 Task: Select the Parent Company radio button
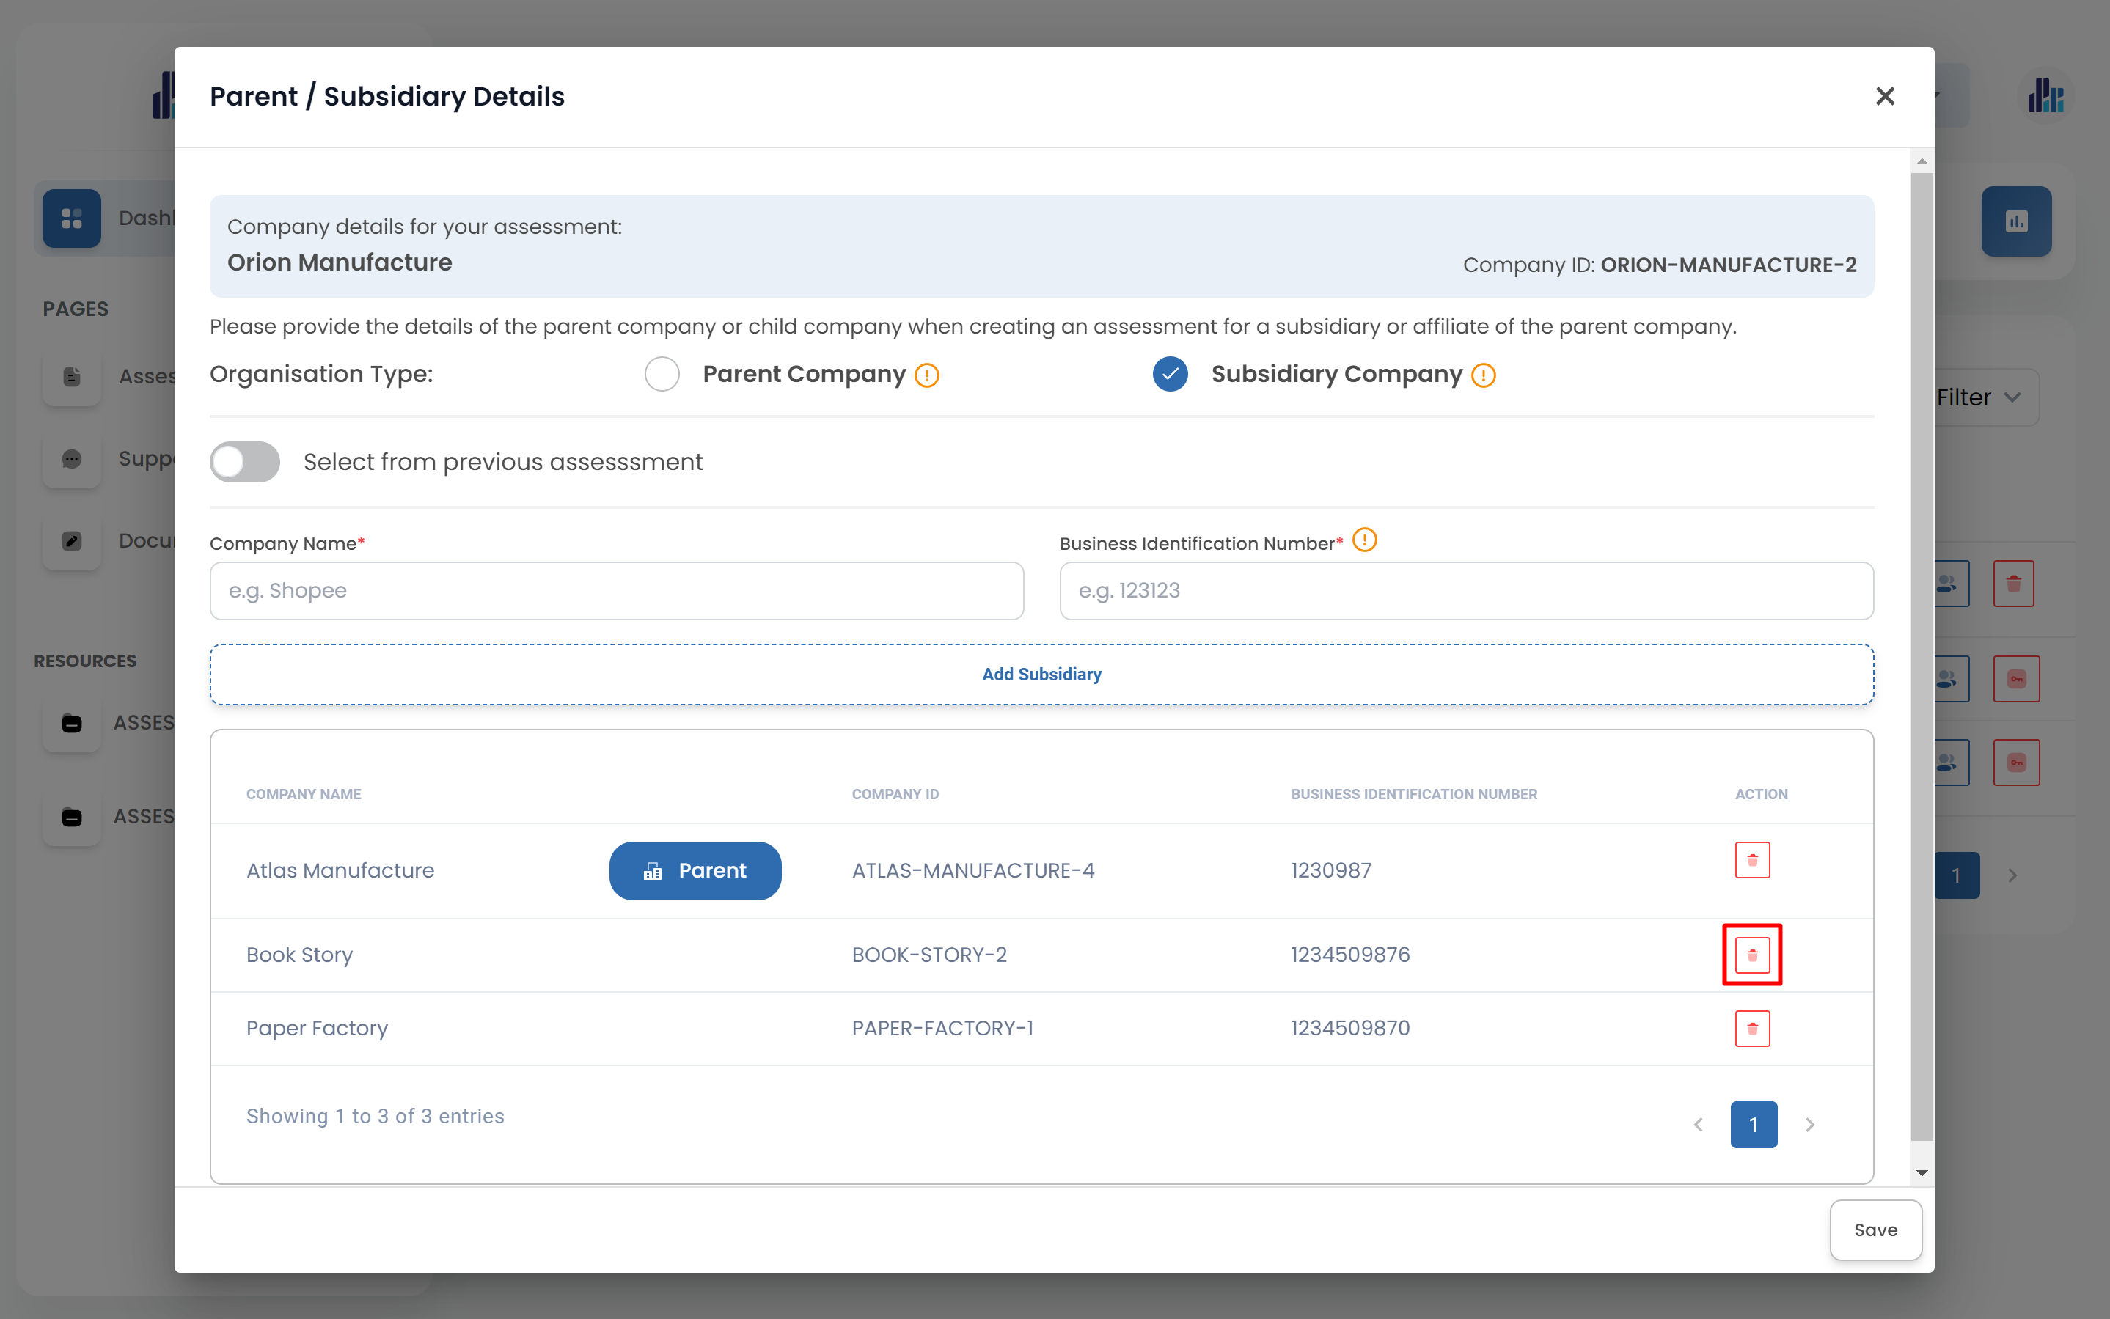click(662, 374)
